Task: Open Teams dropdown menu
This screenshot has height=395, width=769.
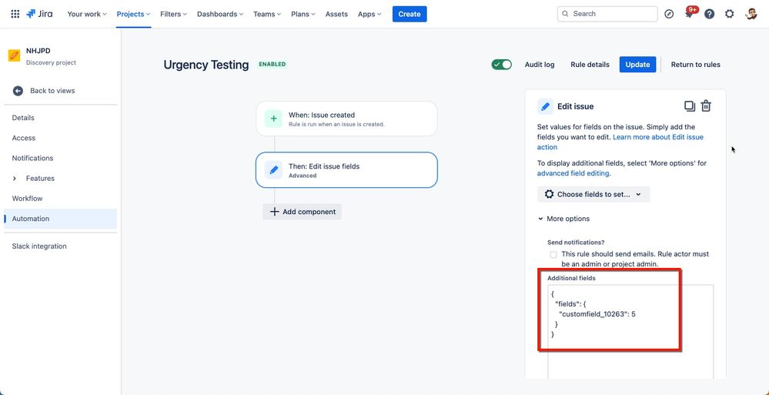Action: pos(267,14)
